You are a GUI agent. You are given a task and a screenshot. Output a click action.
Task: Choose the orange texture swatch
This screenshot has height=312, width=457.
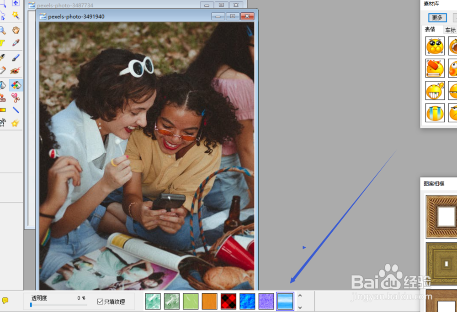click(210, 301)
